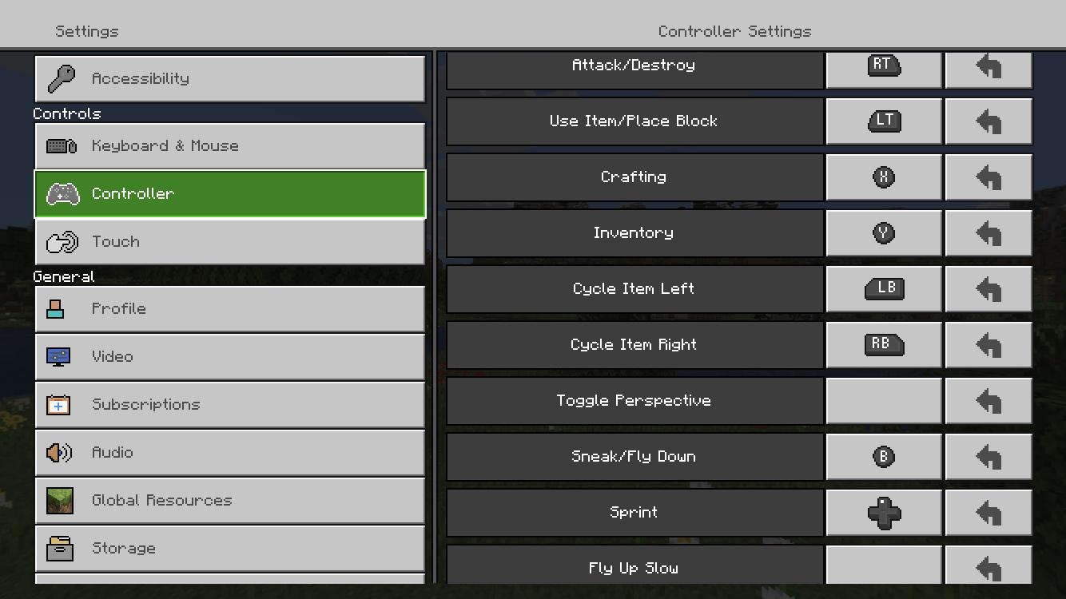Click the empty Fly Up Slow binding box

[x=883, y=565]
